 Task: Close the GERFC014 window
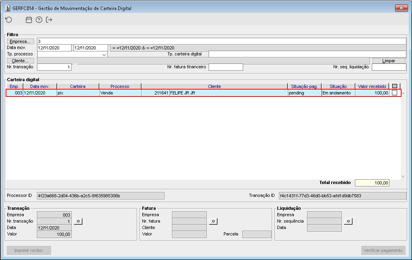401,8
